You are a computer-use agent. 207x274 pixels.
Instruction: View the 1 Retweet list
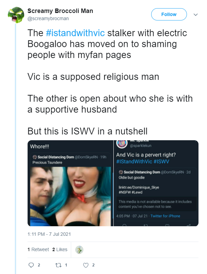point(38,249)
